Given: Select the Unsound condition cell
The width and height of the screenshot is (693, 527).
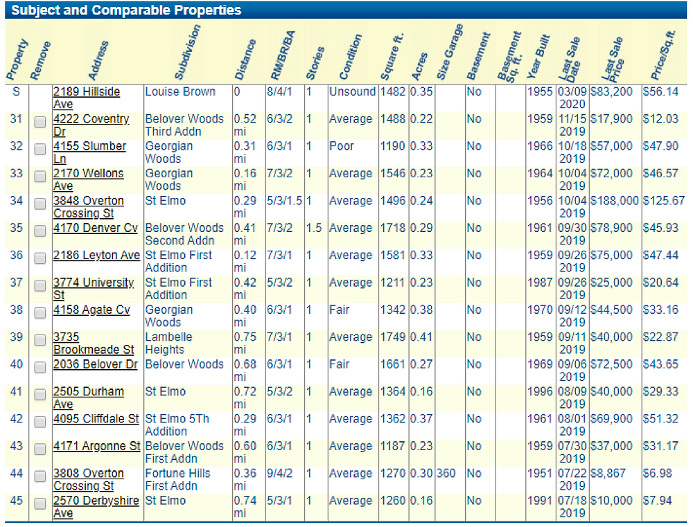Looking at the screenshot, I should 352,91.
